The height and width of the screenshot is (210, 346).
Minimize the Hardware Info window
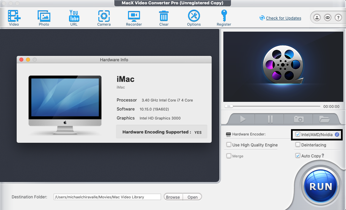[28, 60]
